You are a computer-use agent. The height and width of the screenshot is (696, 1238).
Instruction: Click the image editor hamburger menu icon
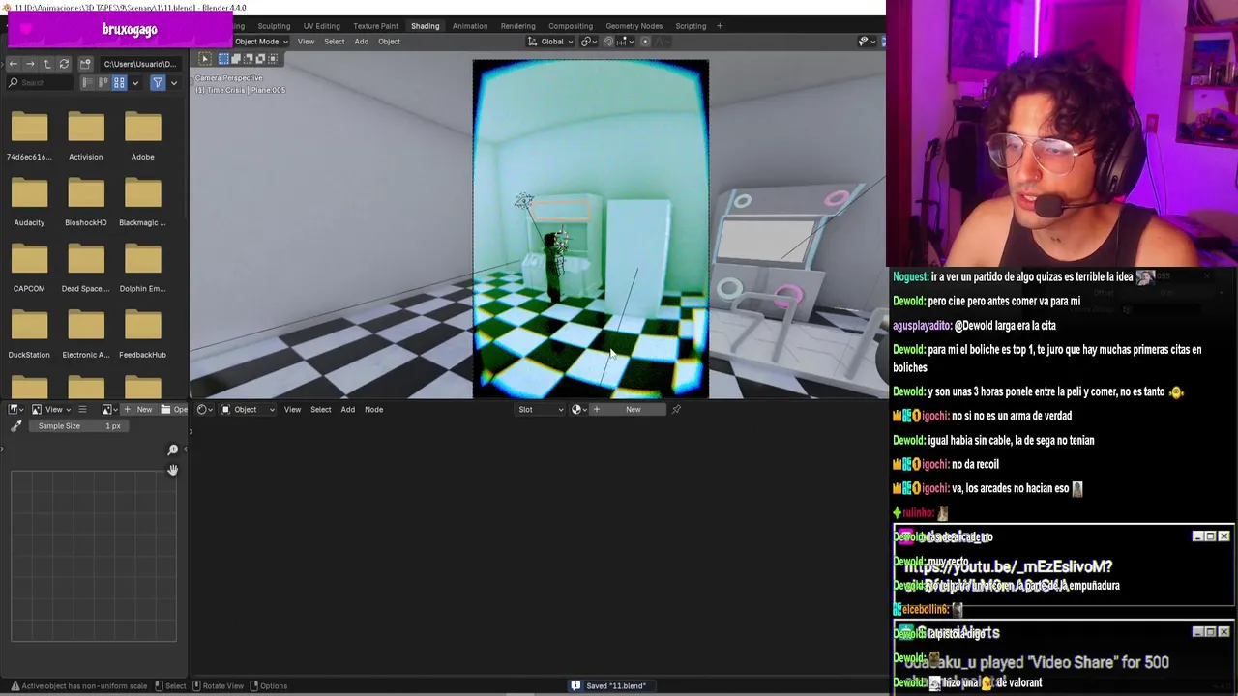(x=82, y=410)
